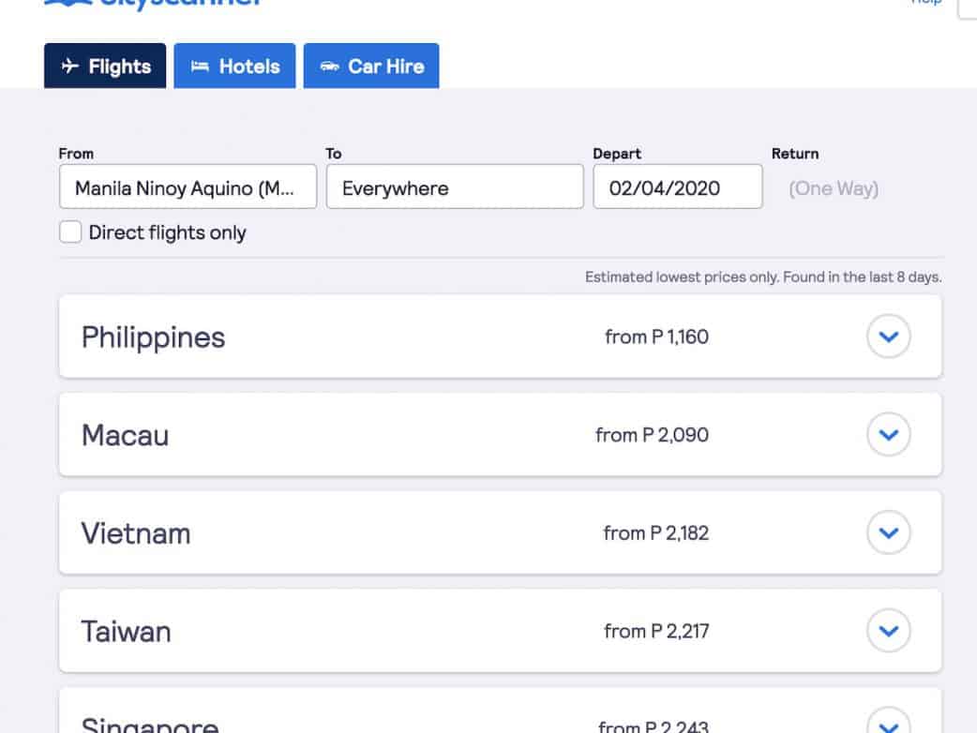Click the Taiwan row chevron icon
Image resolution: width=977 pixels, height=733 pixels.
(888, 631)
